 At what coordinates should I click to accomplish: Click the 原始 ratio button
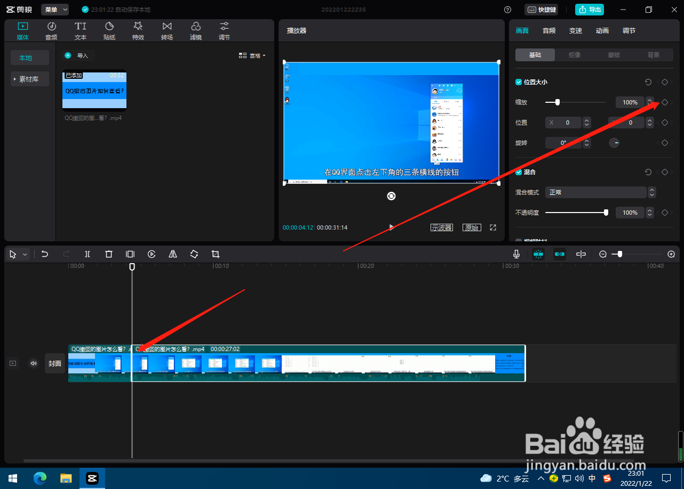(472, 227)
